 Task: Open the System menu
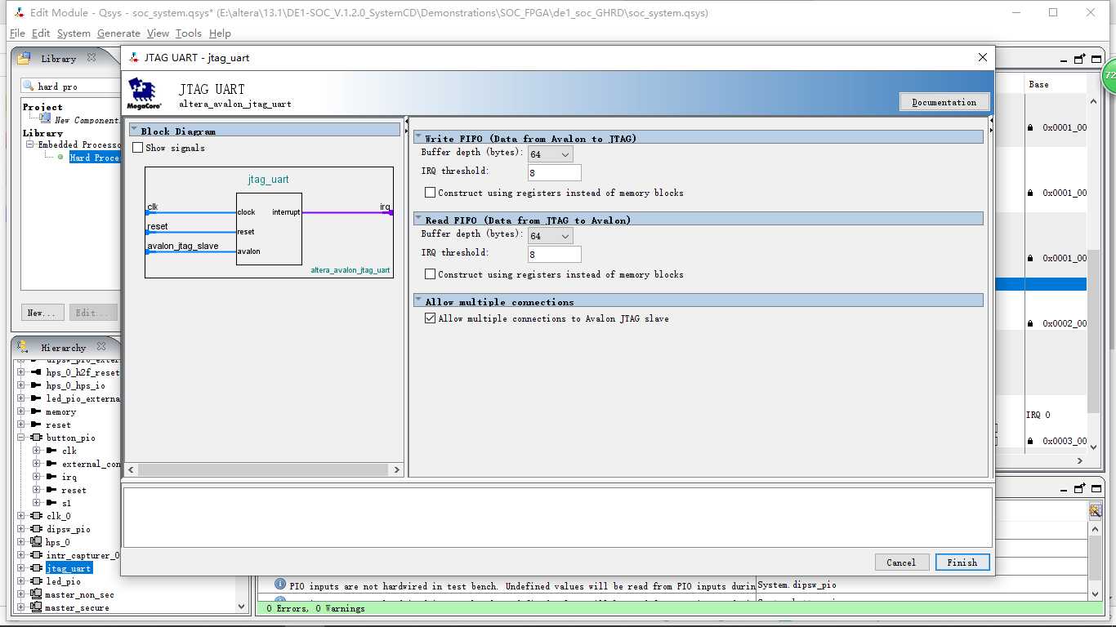click(74, 33)
